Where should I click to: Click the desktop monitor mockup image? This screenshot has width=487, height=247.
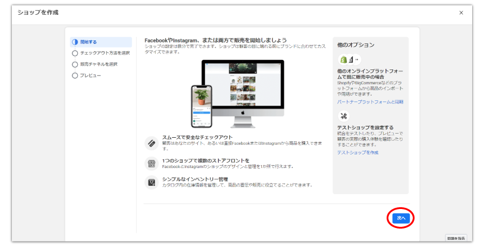click(243, 93)
